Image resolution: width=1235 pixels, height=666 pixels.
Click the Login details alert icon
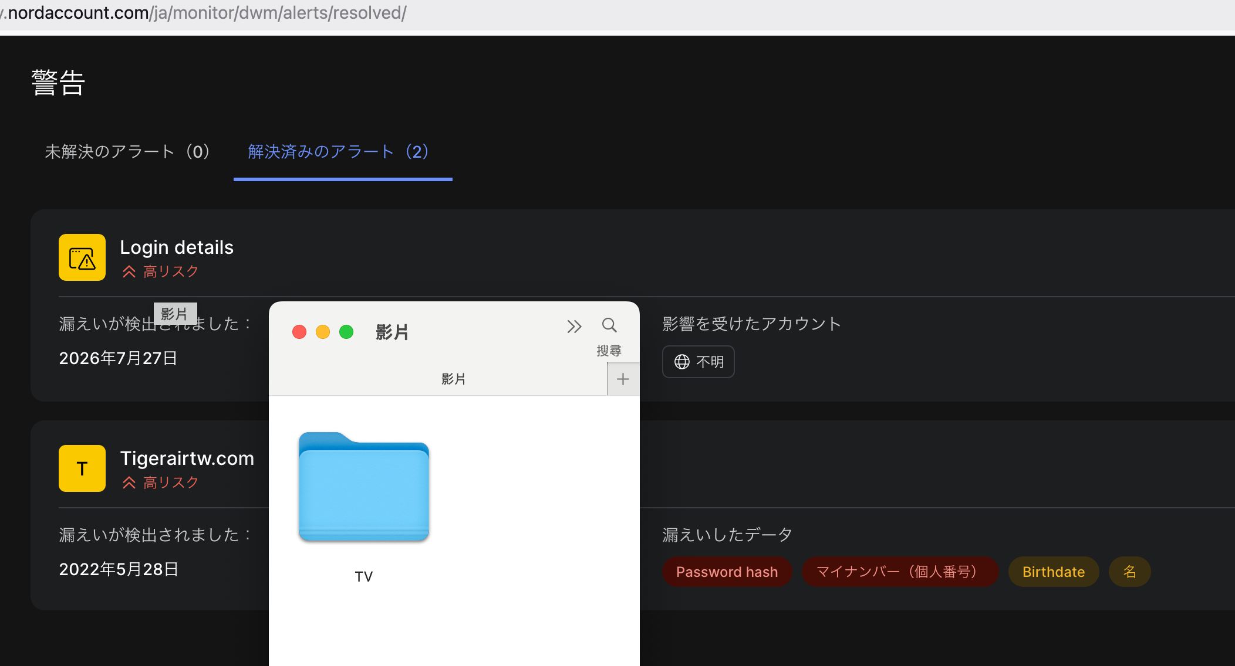click(82, 257)
